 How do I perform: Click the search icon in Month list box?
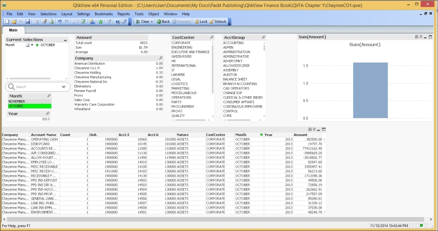pos(49,96)
